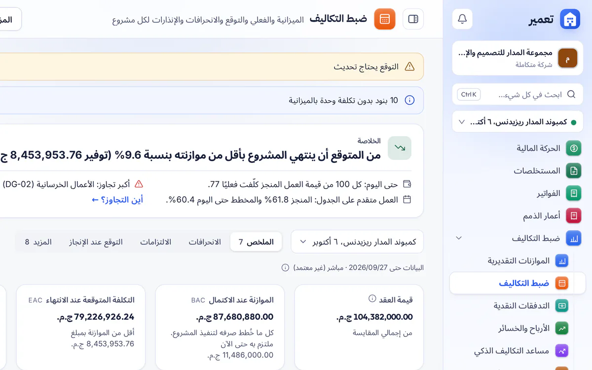Click the التوقع يحتاج تحديث alert banner
Viewport: 592px width, 370px height.
pyautogui.click(x=212, y=67)
